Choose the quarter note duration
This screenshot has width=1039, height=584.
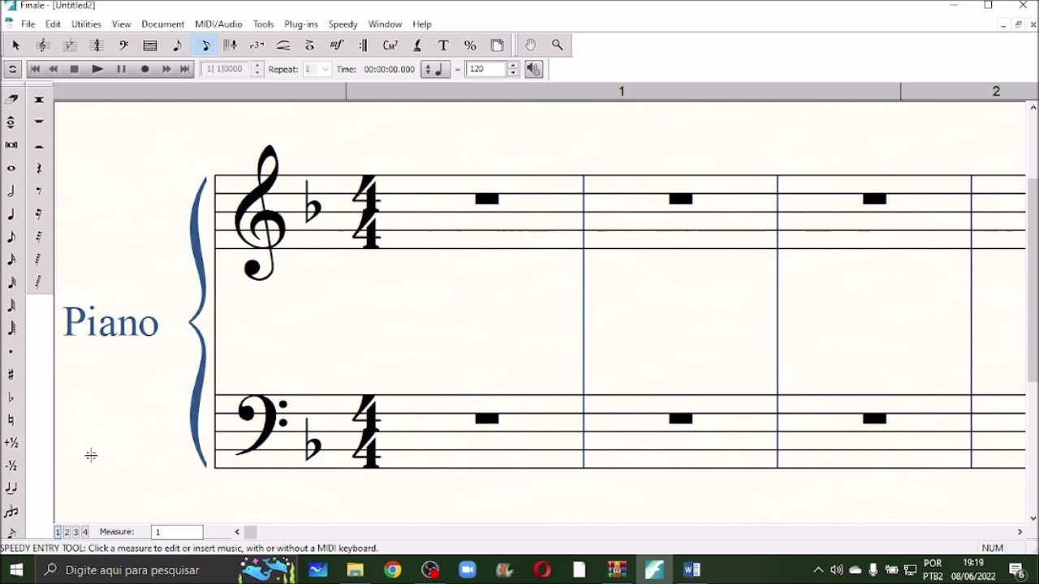click(x=11, y=214)
